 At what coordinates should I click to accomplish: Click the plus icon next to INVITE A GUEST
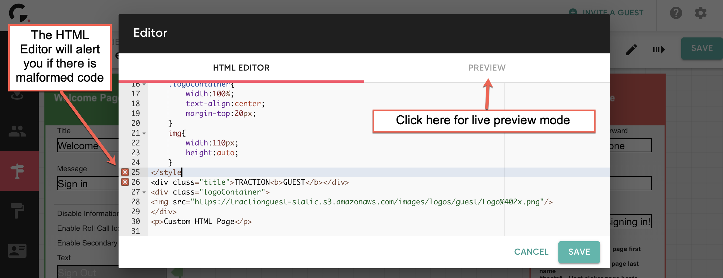tap(573, 13)
